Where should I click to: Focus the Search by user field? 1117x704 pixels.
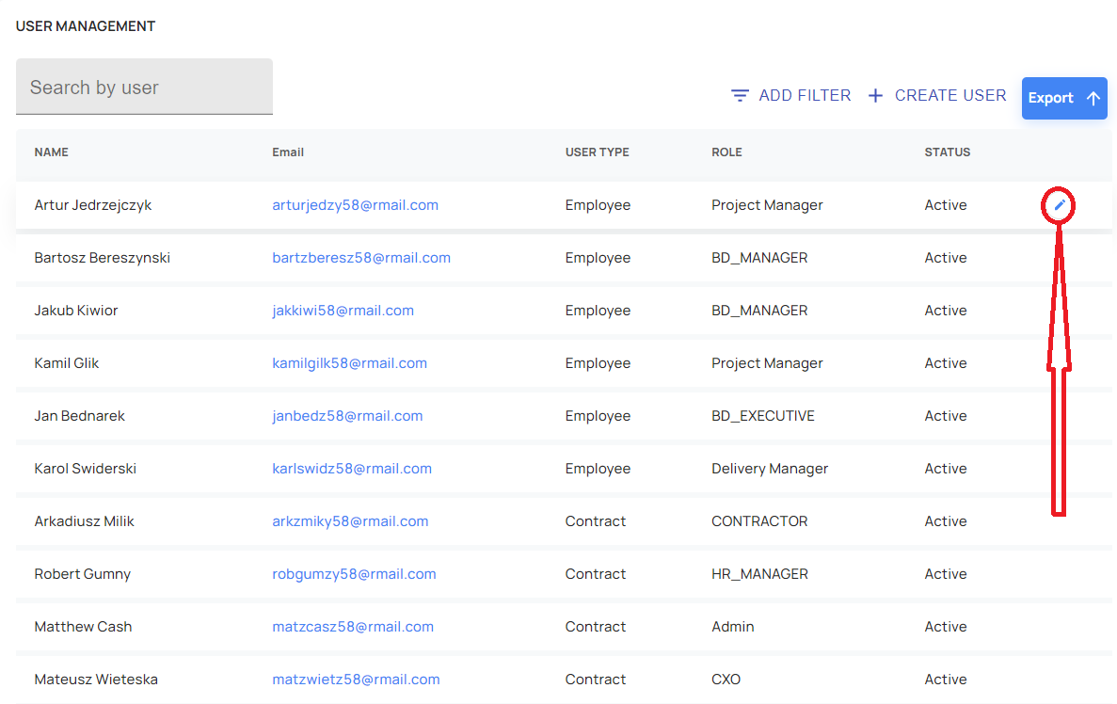point(144,87)
